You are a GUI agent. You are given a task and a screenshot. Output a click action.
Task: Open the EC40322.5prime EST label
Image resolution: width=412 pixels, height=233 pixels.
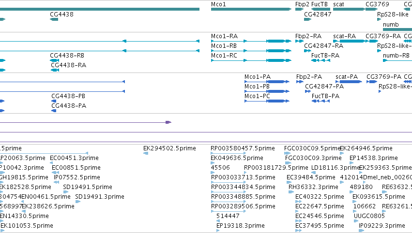320,197
